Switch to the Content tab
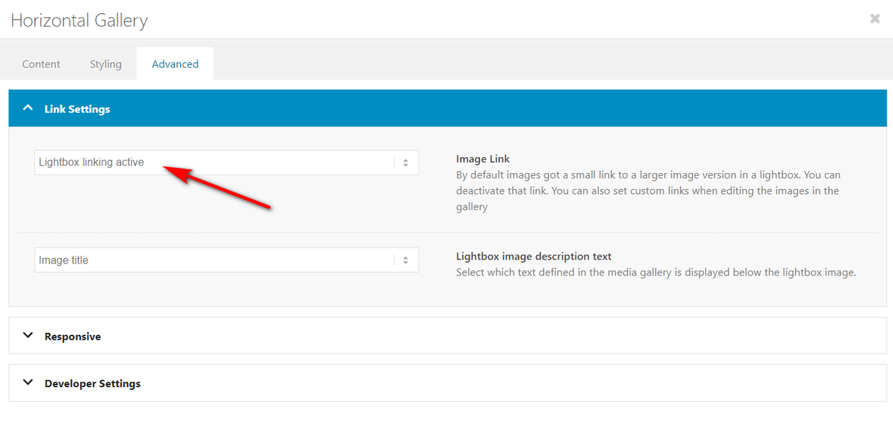The width and height of the screenshot is (893, 429). 41,63
